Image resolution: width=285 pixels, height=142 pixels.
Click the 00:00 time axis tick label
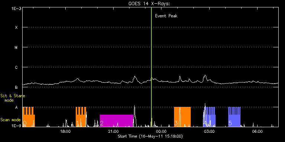(x=161, y=131)
